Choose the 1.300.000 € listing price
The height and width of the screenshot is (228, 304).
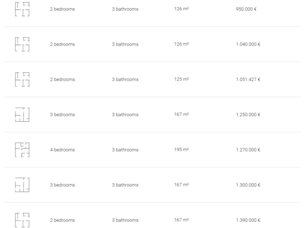tap(248, 185)
